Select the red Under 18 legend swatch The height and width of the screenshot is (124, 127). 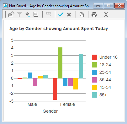pyautogui.click(x=94, y=57)
